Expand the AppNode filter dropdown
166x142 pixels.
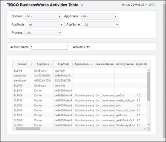(x=45, y=25)
